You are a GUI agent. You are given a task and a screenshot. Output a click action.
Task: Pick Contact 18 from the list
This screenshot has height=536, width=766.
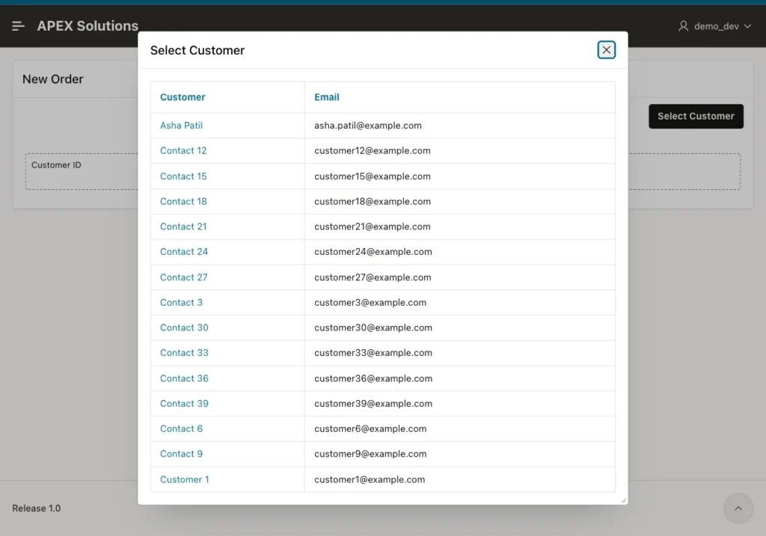coord(183,201)
